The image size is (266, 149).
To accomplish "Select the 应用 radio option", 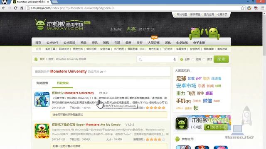I will click(x=193, y=59).
